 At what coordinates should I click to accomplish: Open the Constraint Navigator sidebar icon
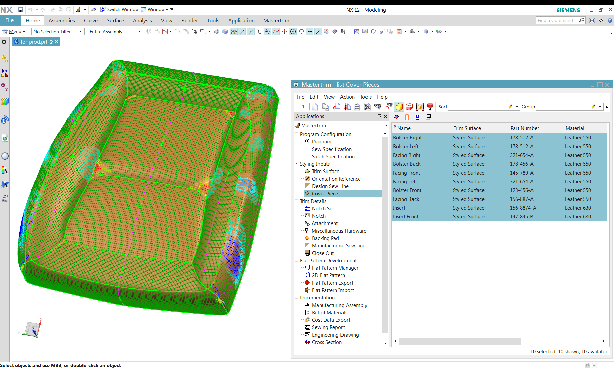[5, 73]
